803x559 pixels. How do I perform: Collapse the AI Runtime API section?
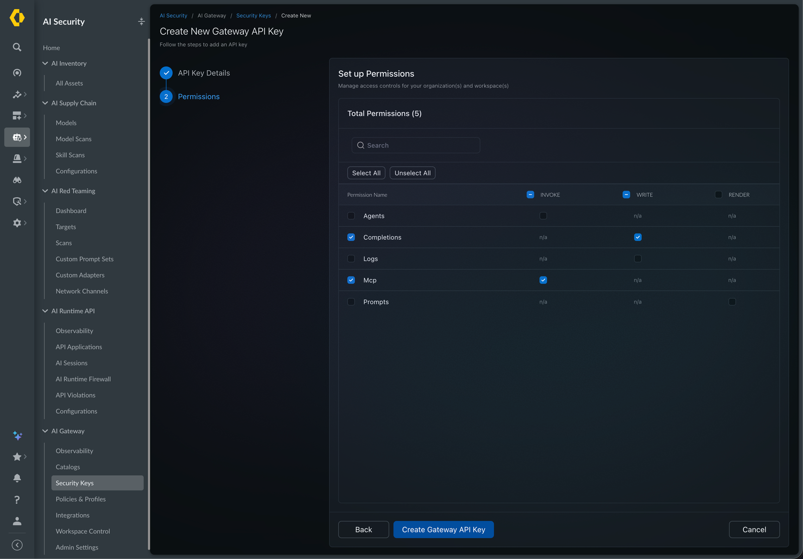(45, 311)
